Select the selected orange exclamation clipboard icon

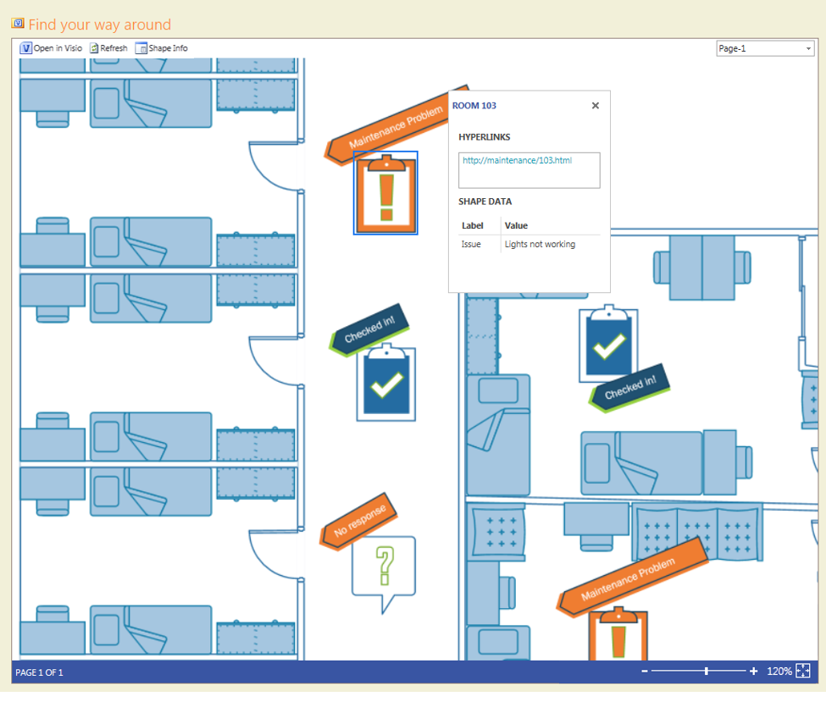385,194
